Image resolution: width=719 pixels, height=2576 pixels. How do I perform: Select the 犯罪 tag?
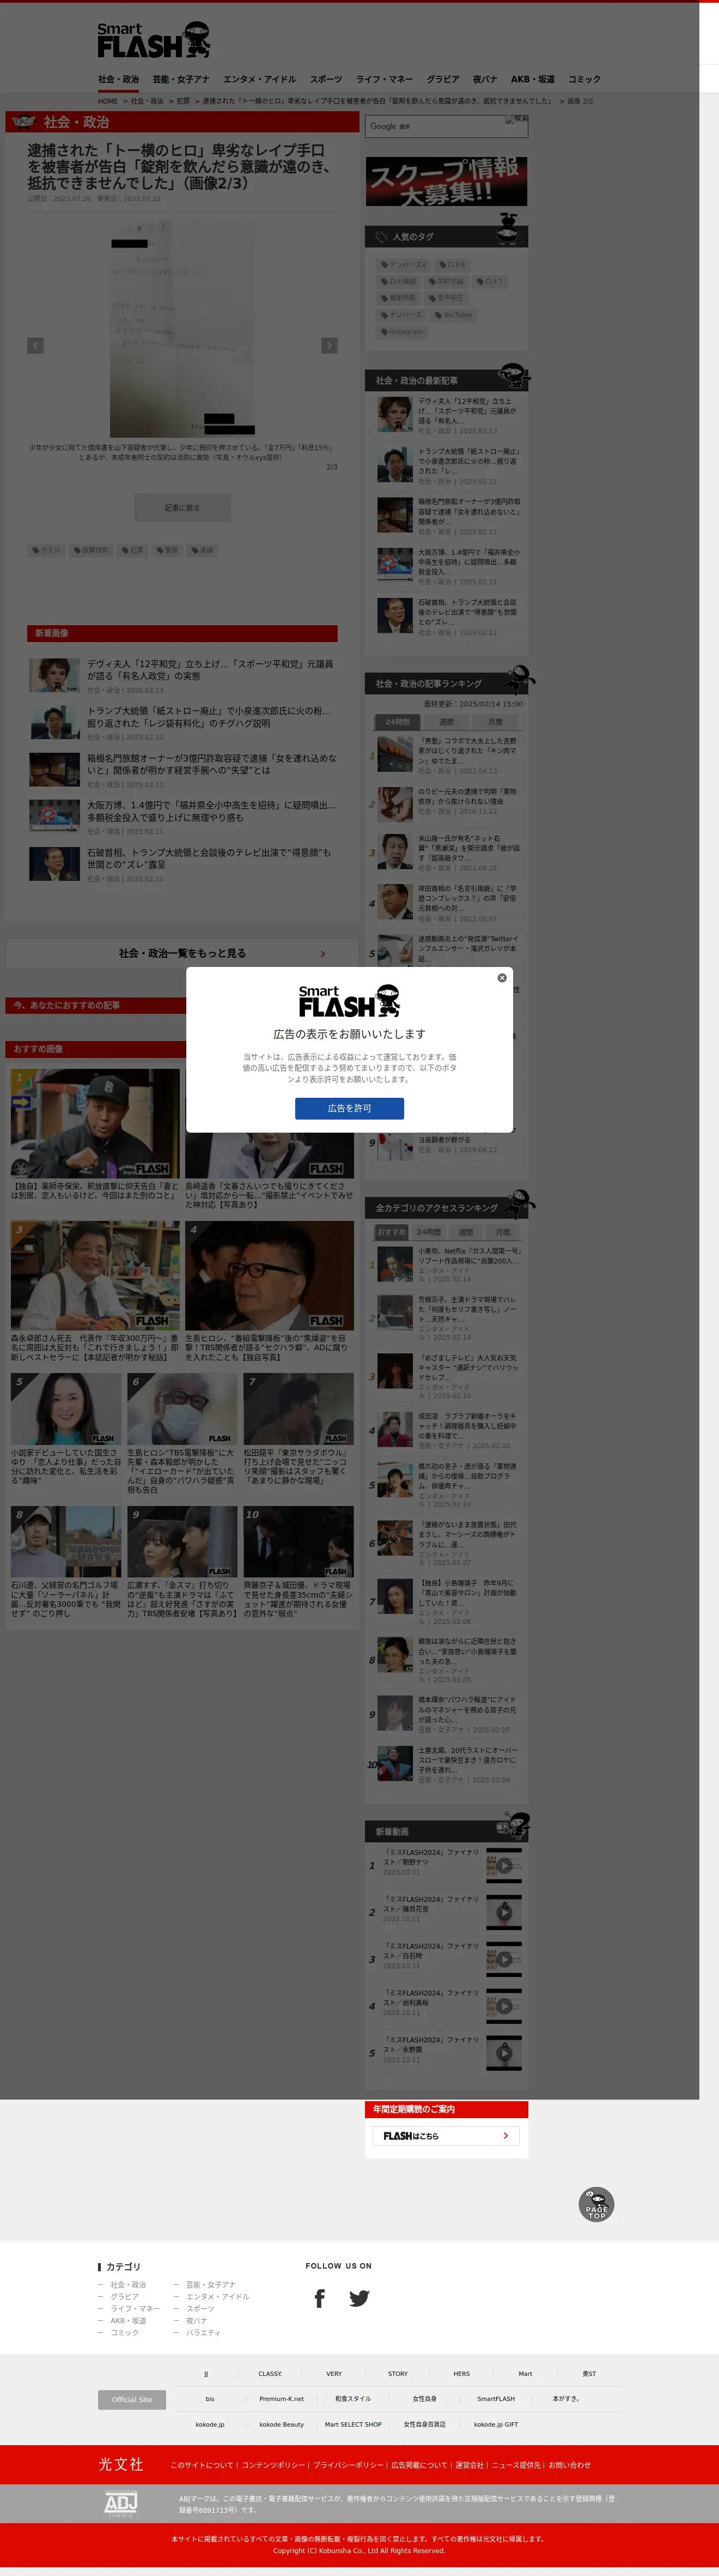pyautogui.click(x=133, y=550)
